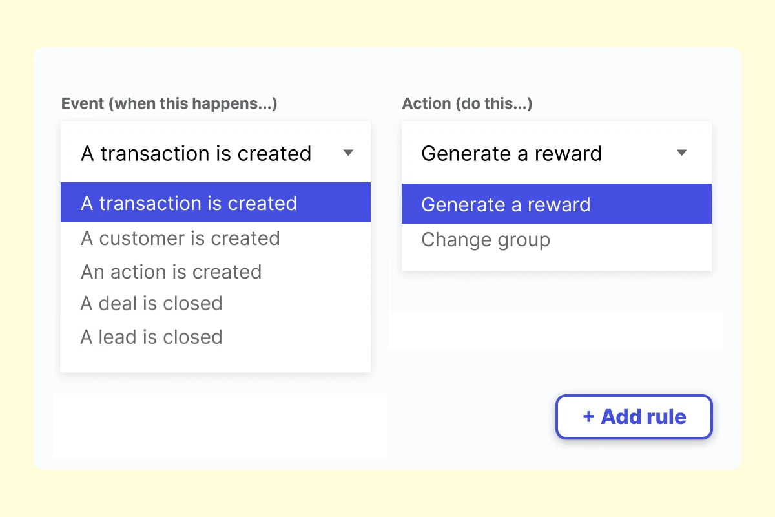Click blank space at bottom of Event list

click(215, 360)
